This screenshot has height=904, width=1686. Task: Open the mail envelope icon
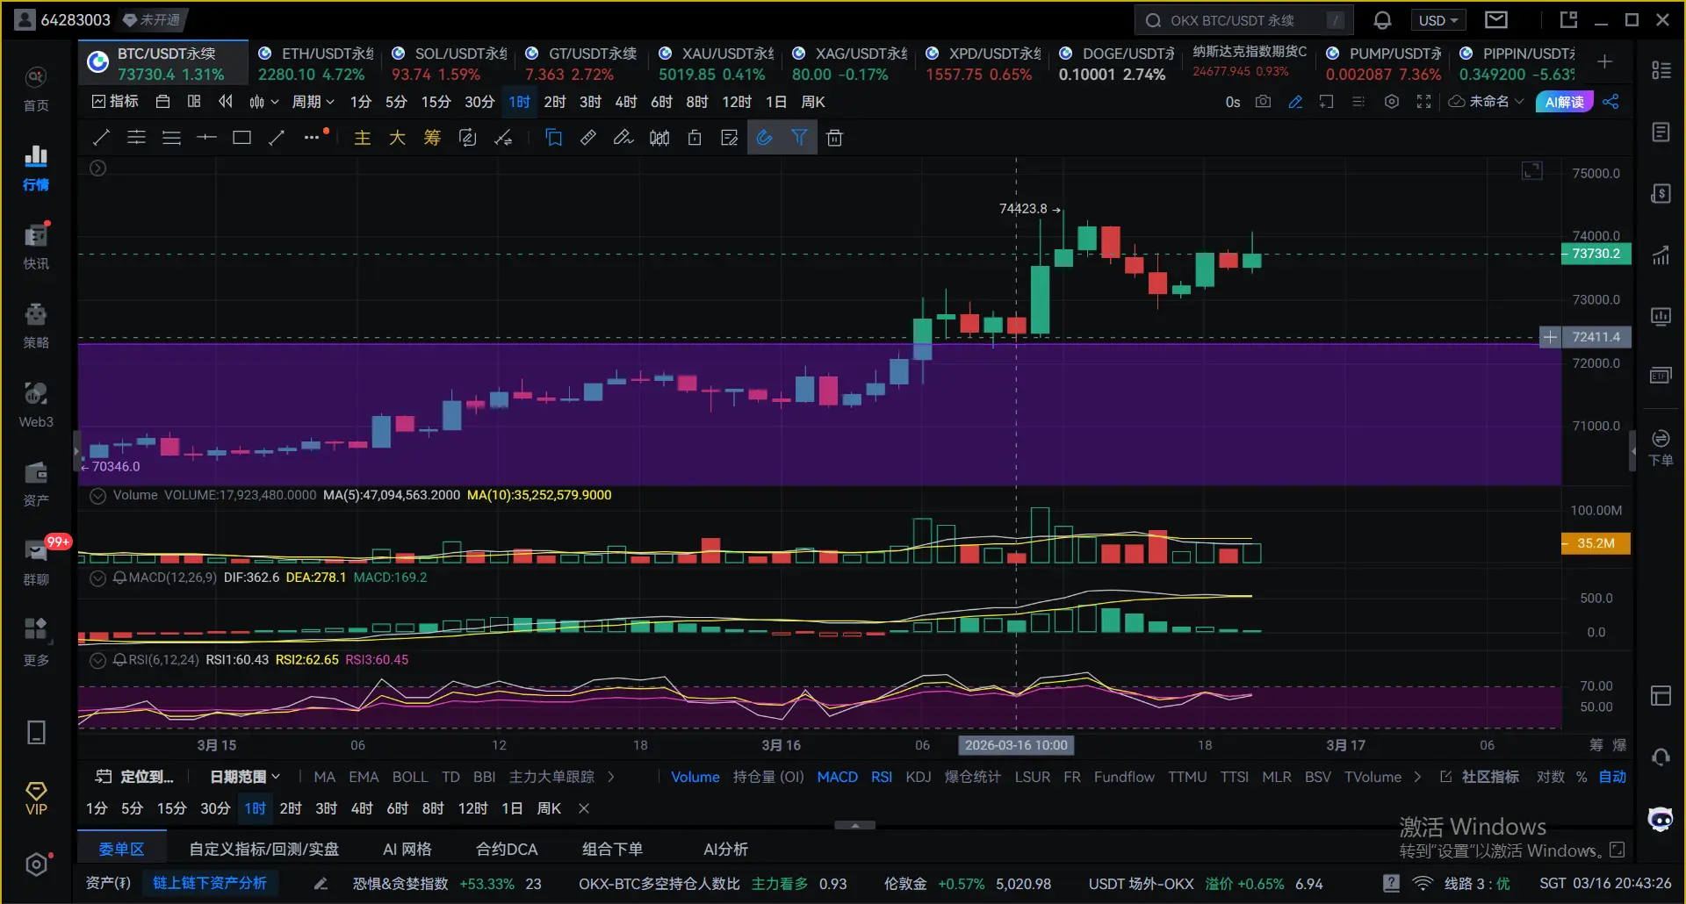pos(1496,19)
